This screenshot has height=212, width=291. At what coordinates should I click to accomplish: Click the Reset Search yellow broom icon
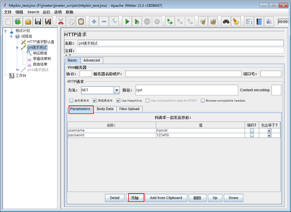236,21
